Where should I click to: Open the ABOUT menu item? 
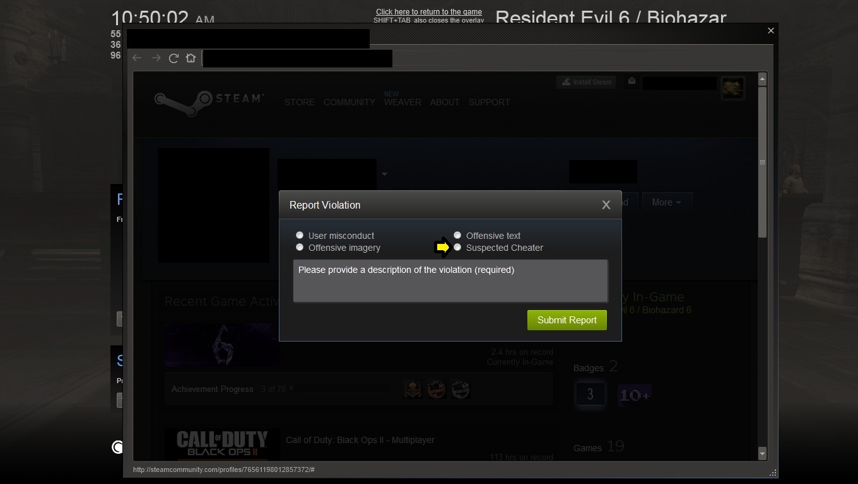pos(445,102)
